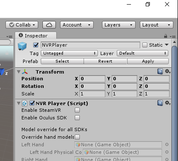Check Override hand models
This screenshot has width=178, height=161.
[x=77, y=137]
